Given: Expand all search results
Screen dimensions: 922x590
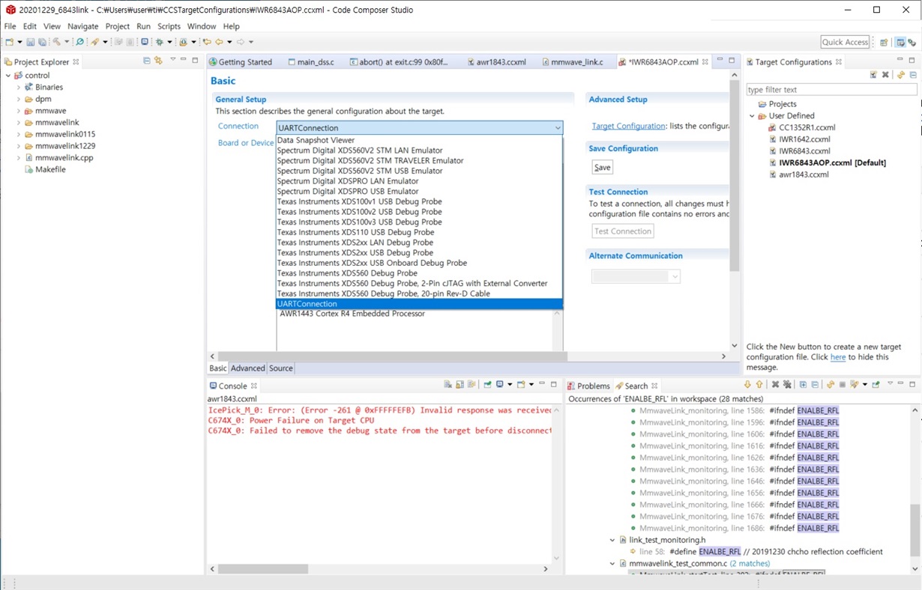Looking at the screenshot, I should click(804, 385).
